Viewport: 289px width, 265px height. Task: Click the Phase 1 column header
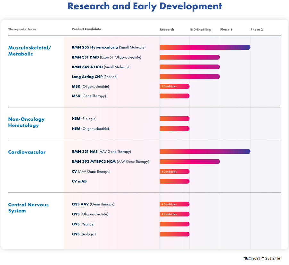point(226,29)
